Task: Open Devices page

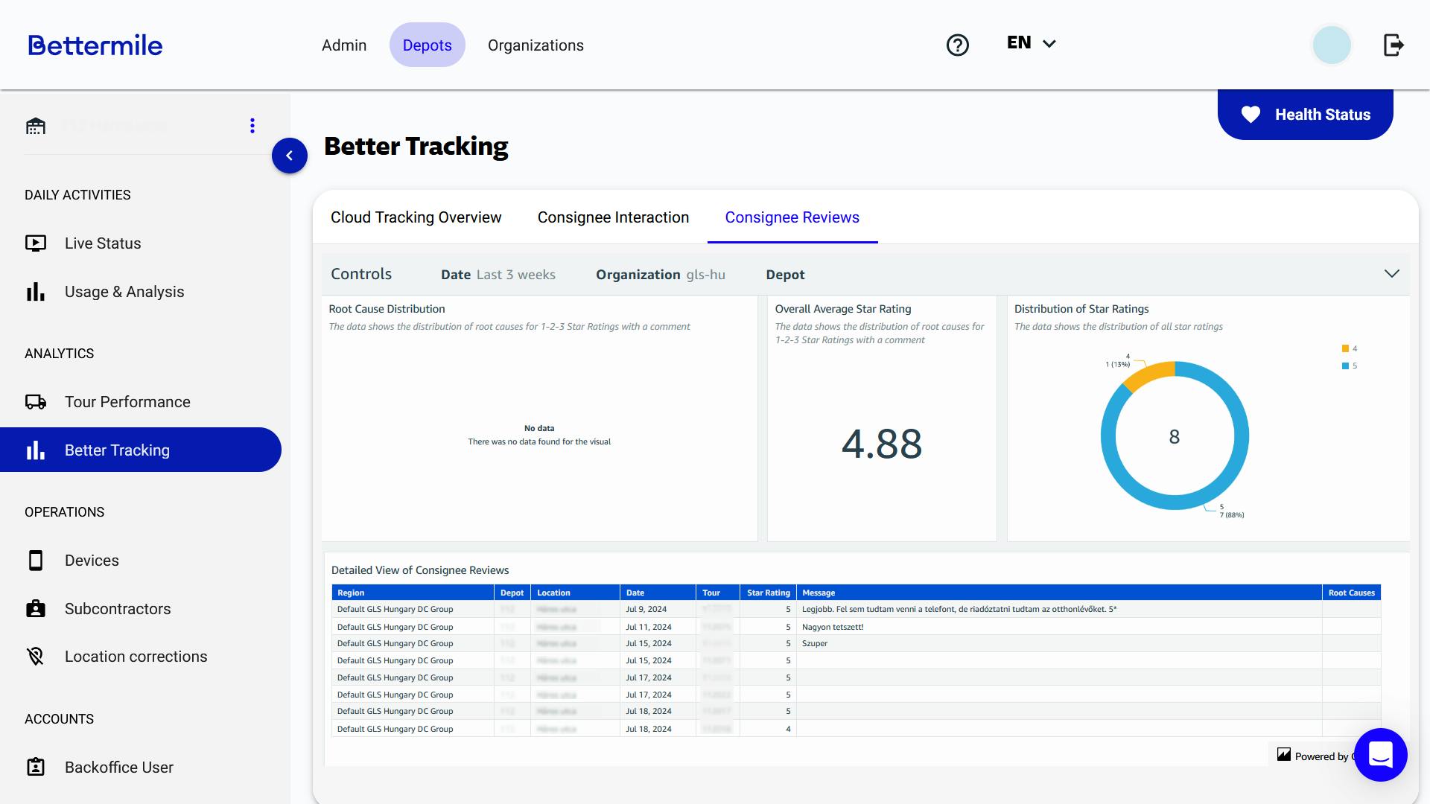Action: (x=92, y=561)
